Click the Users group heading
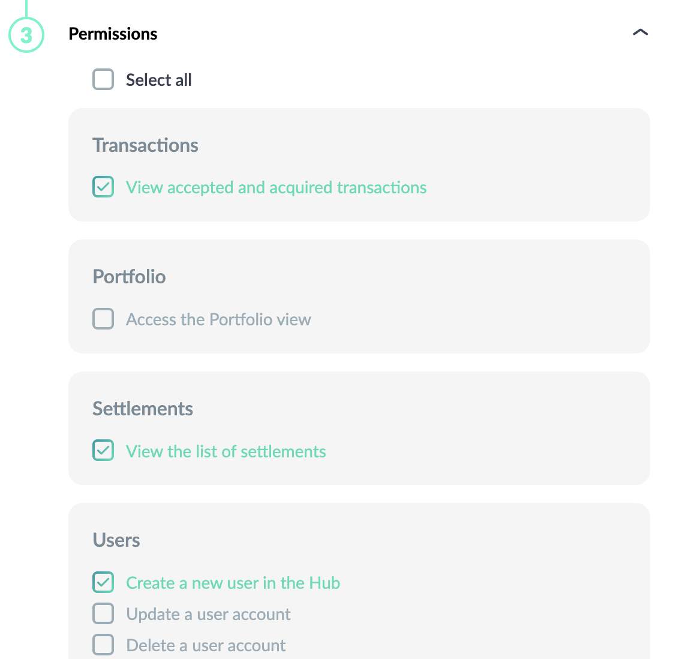This screenshot has height=659, width=685. pyautogui.click(x=116, y=540)
